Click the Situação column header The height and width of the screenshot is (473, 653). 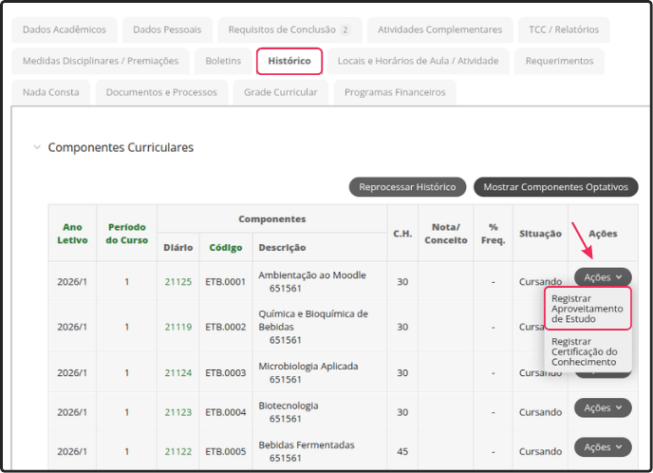pyautogui.click(x=540, y=234)
